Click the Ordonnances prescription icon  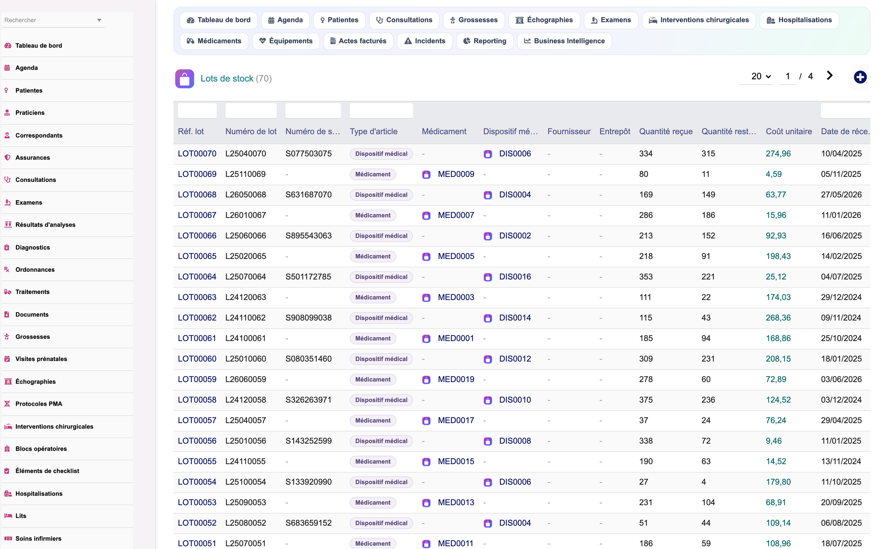pos(7,269)
